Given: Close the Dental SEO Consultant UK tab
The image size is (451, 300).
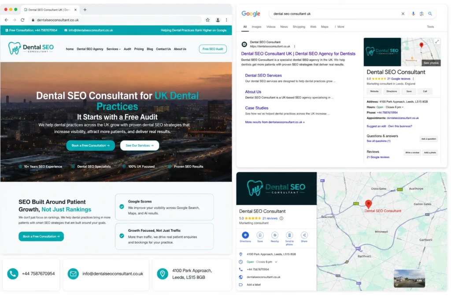Looking at the screenshot, I should tap(75, 10).
